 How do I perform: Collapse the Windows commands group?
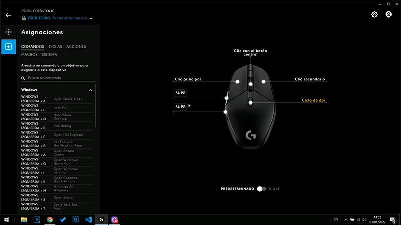pyautogui.click(x=91, y=90)
